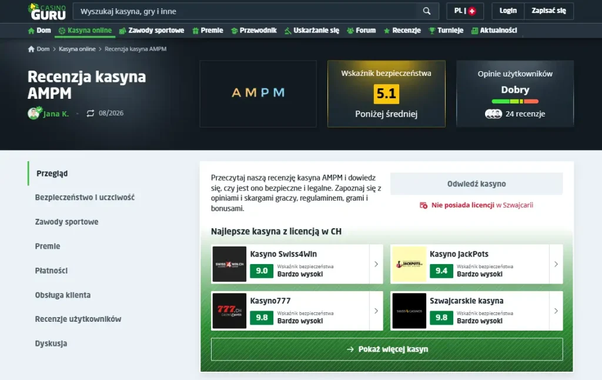Image resolution: width=602 pixels, height=380 pixels.
Task: Click the home icon in breadcrumb
Action: click(x=31, y=49)
